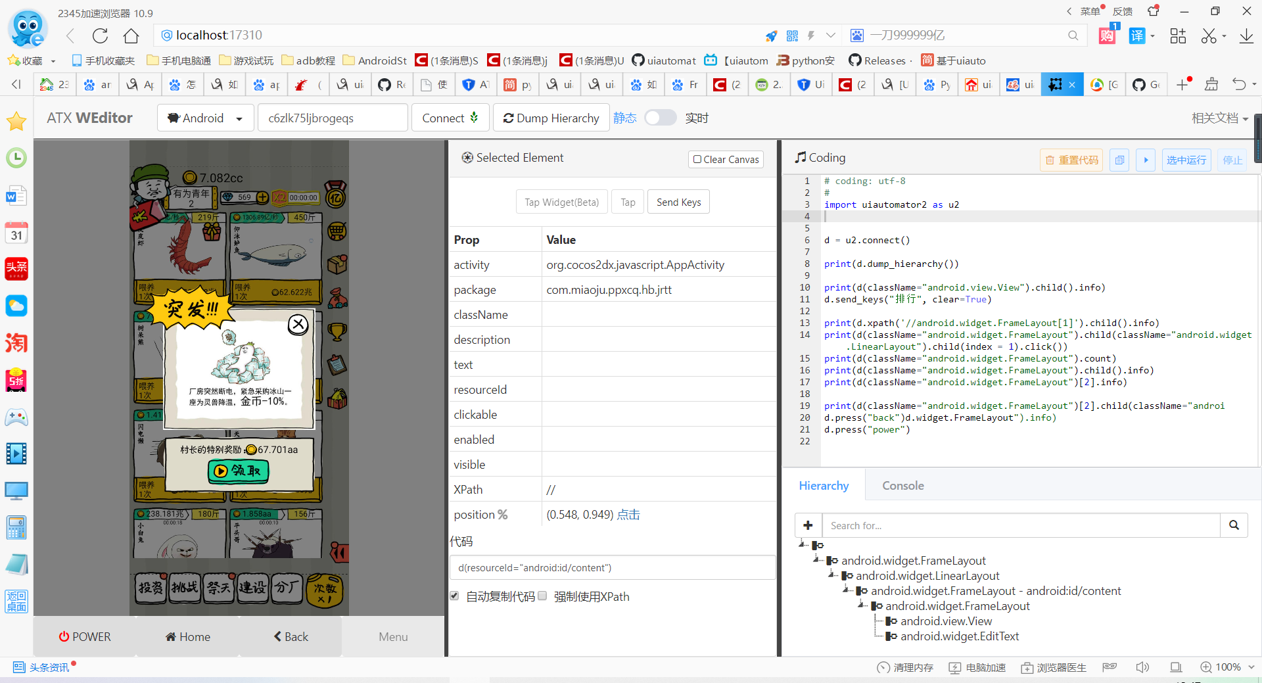Open the Word document sidebar icon
Viewport: 1262px width, 683px height.
pyautogui.click(x=16, y=195)
